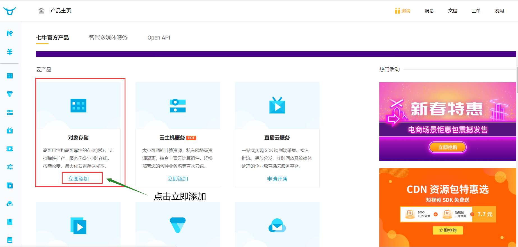Click 立即添加 under 对象存储
Screen dimensions: 518x247
point(79,179)
